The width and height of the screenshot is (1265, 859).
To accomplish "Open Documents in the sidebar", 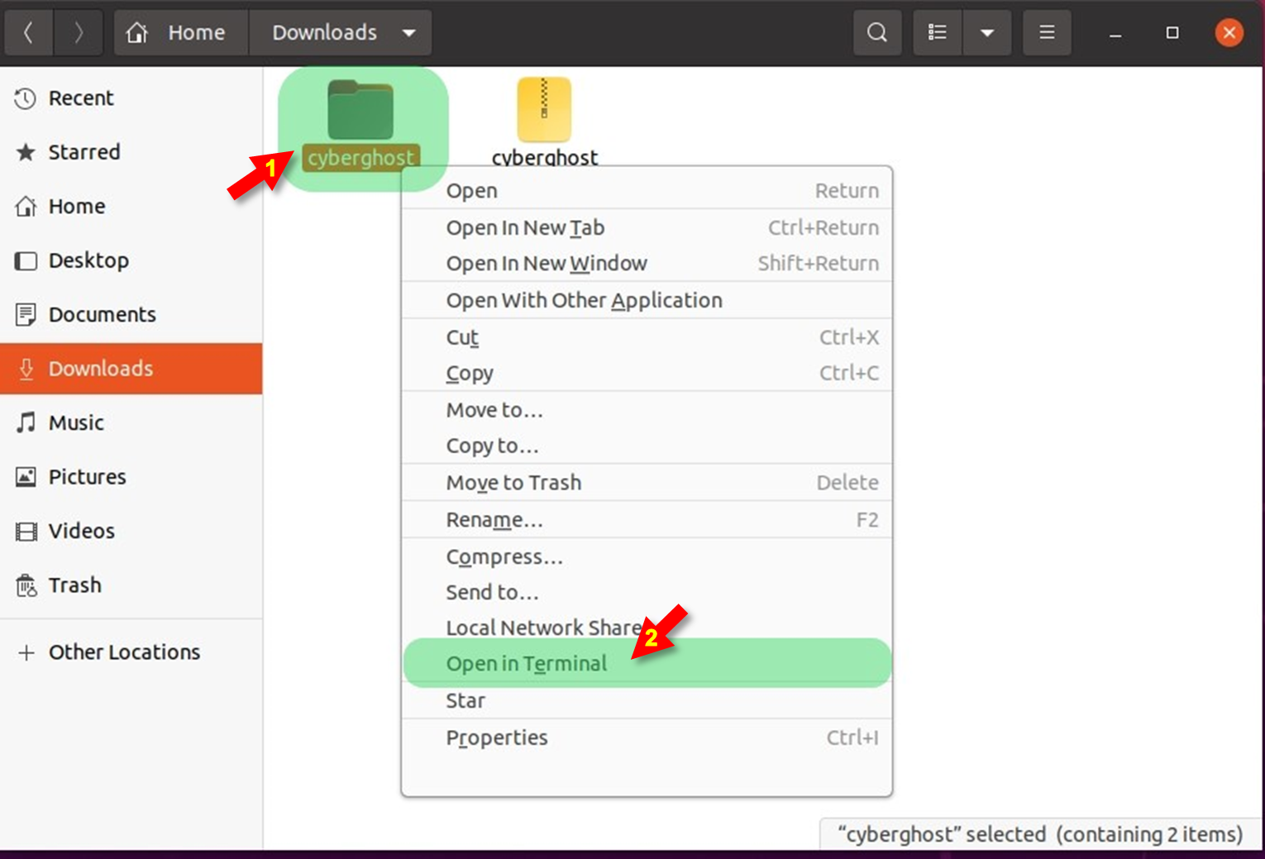I will (x=131, y=315).
